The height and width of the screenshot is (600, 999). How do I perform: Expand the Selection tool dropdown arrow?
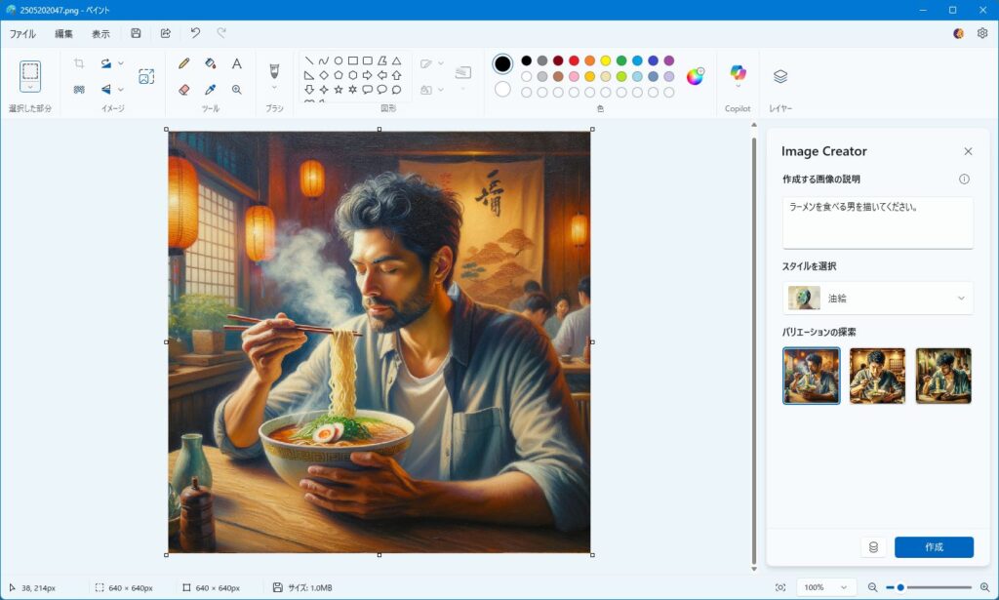point(30,87)
